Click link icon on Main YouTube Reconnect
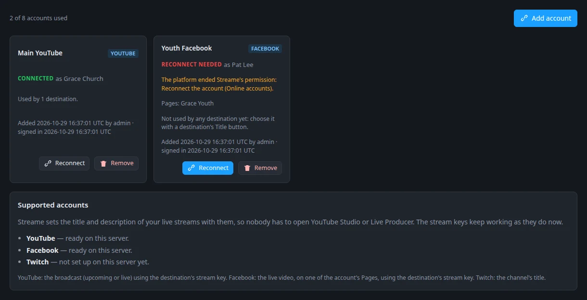The height and width of the screenshot is (300, 587). pos(48,163)
